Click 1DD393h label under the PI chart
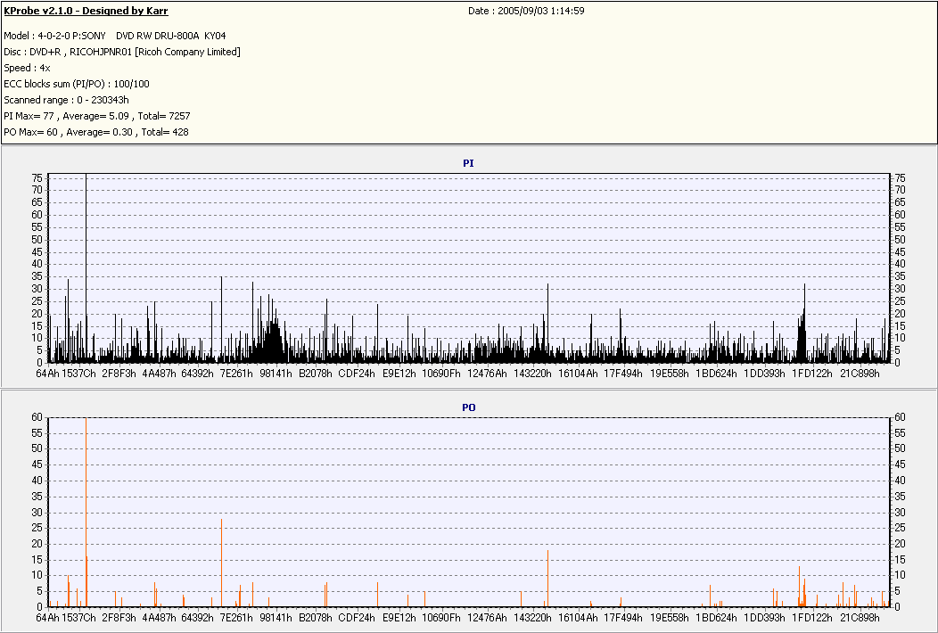The image size is (938, 633). pyautogui.click(x=764, y=374)
